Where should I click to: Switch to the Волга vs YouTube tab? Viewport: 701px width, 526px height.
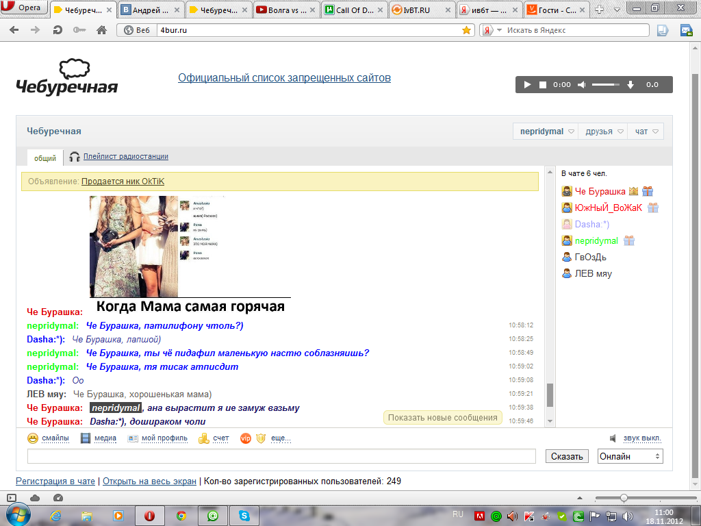click(287, 10)
